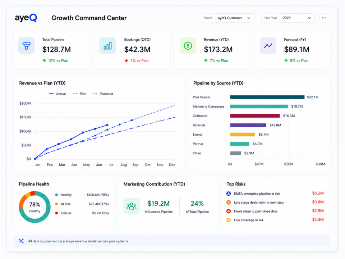This screenshot has width=345, height=259.
Task: Click the Total Pipeline funnel icon
Action: coord(26,46)
